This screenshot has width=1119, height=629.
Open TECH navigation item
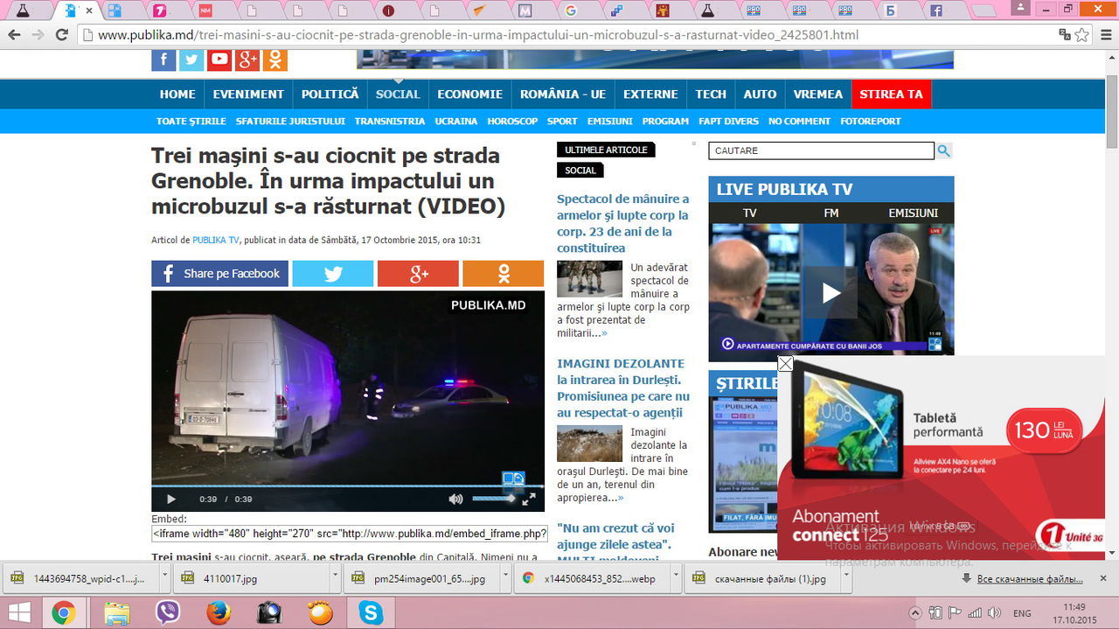click(711, 94)
